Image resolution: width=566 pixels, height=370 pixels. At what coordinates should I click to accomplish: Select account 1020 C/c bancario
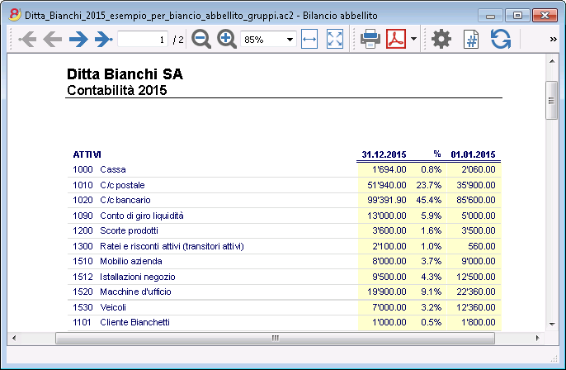(284, 200)
